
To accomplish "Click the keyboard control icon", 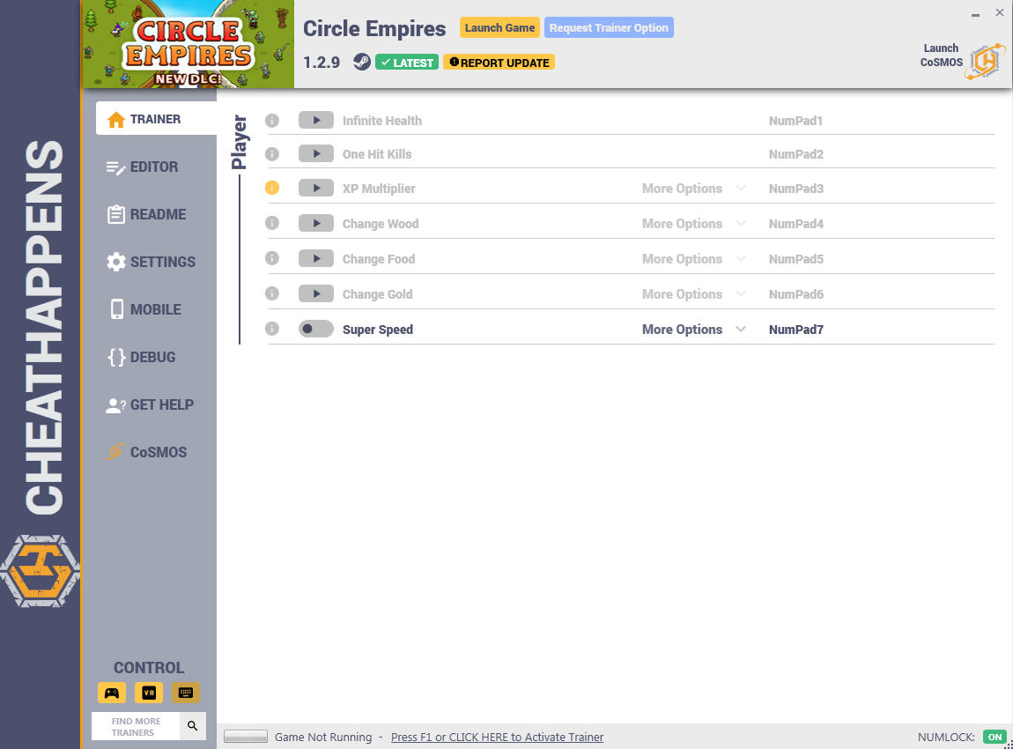I will (185, 693).
